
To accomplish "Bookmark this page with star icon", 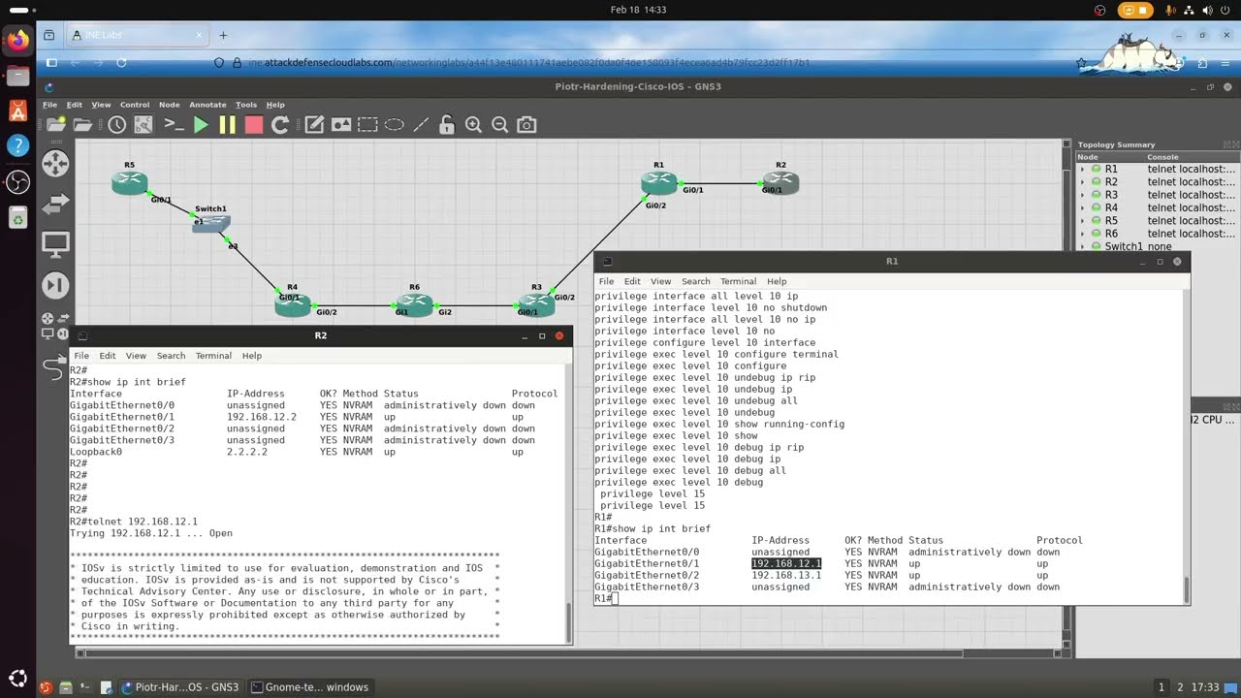I will point(1082,63).
